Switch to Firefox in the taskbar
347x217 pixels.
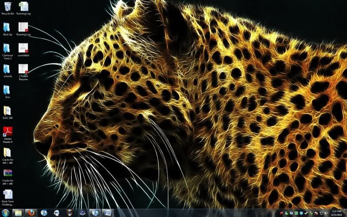click(x=31, y=213)
